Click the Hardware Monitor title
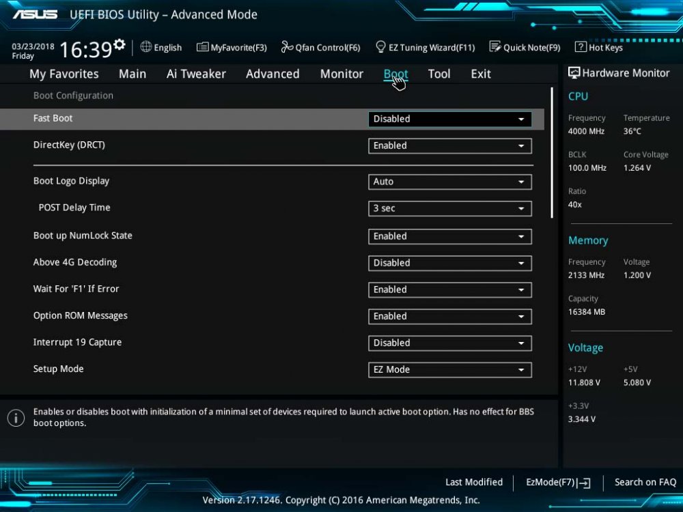683x512 pixels. 626,73
